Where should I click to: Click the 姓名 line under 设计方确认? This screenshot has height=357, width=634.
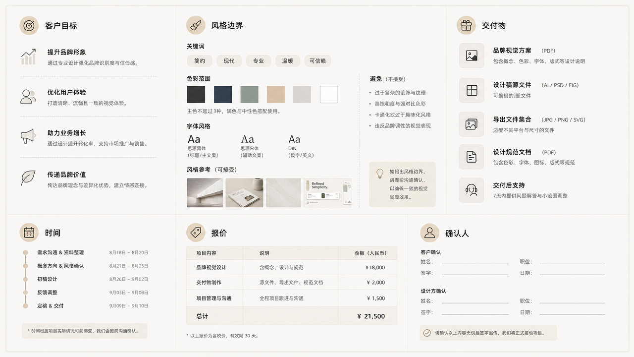coord(475,301)
